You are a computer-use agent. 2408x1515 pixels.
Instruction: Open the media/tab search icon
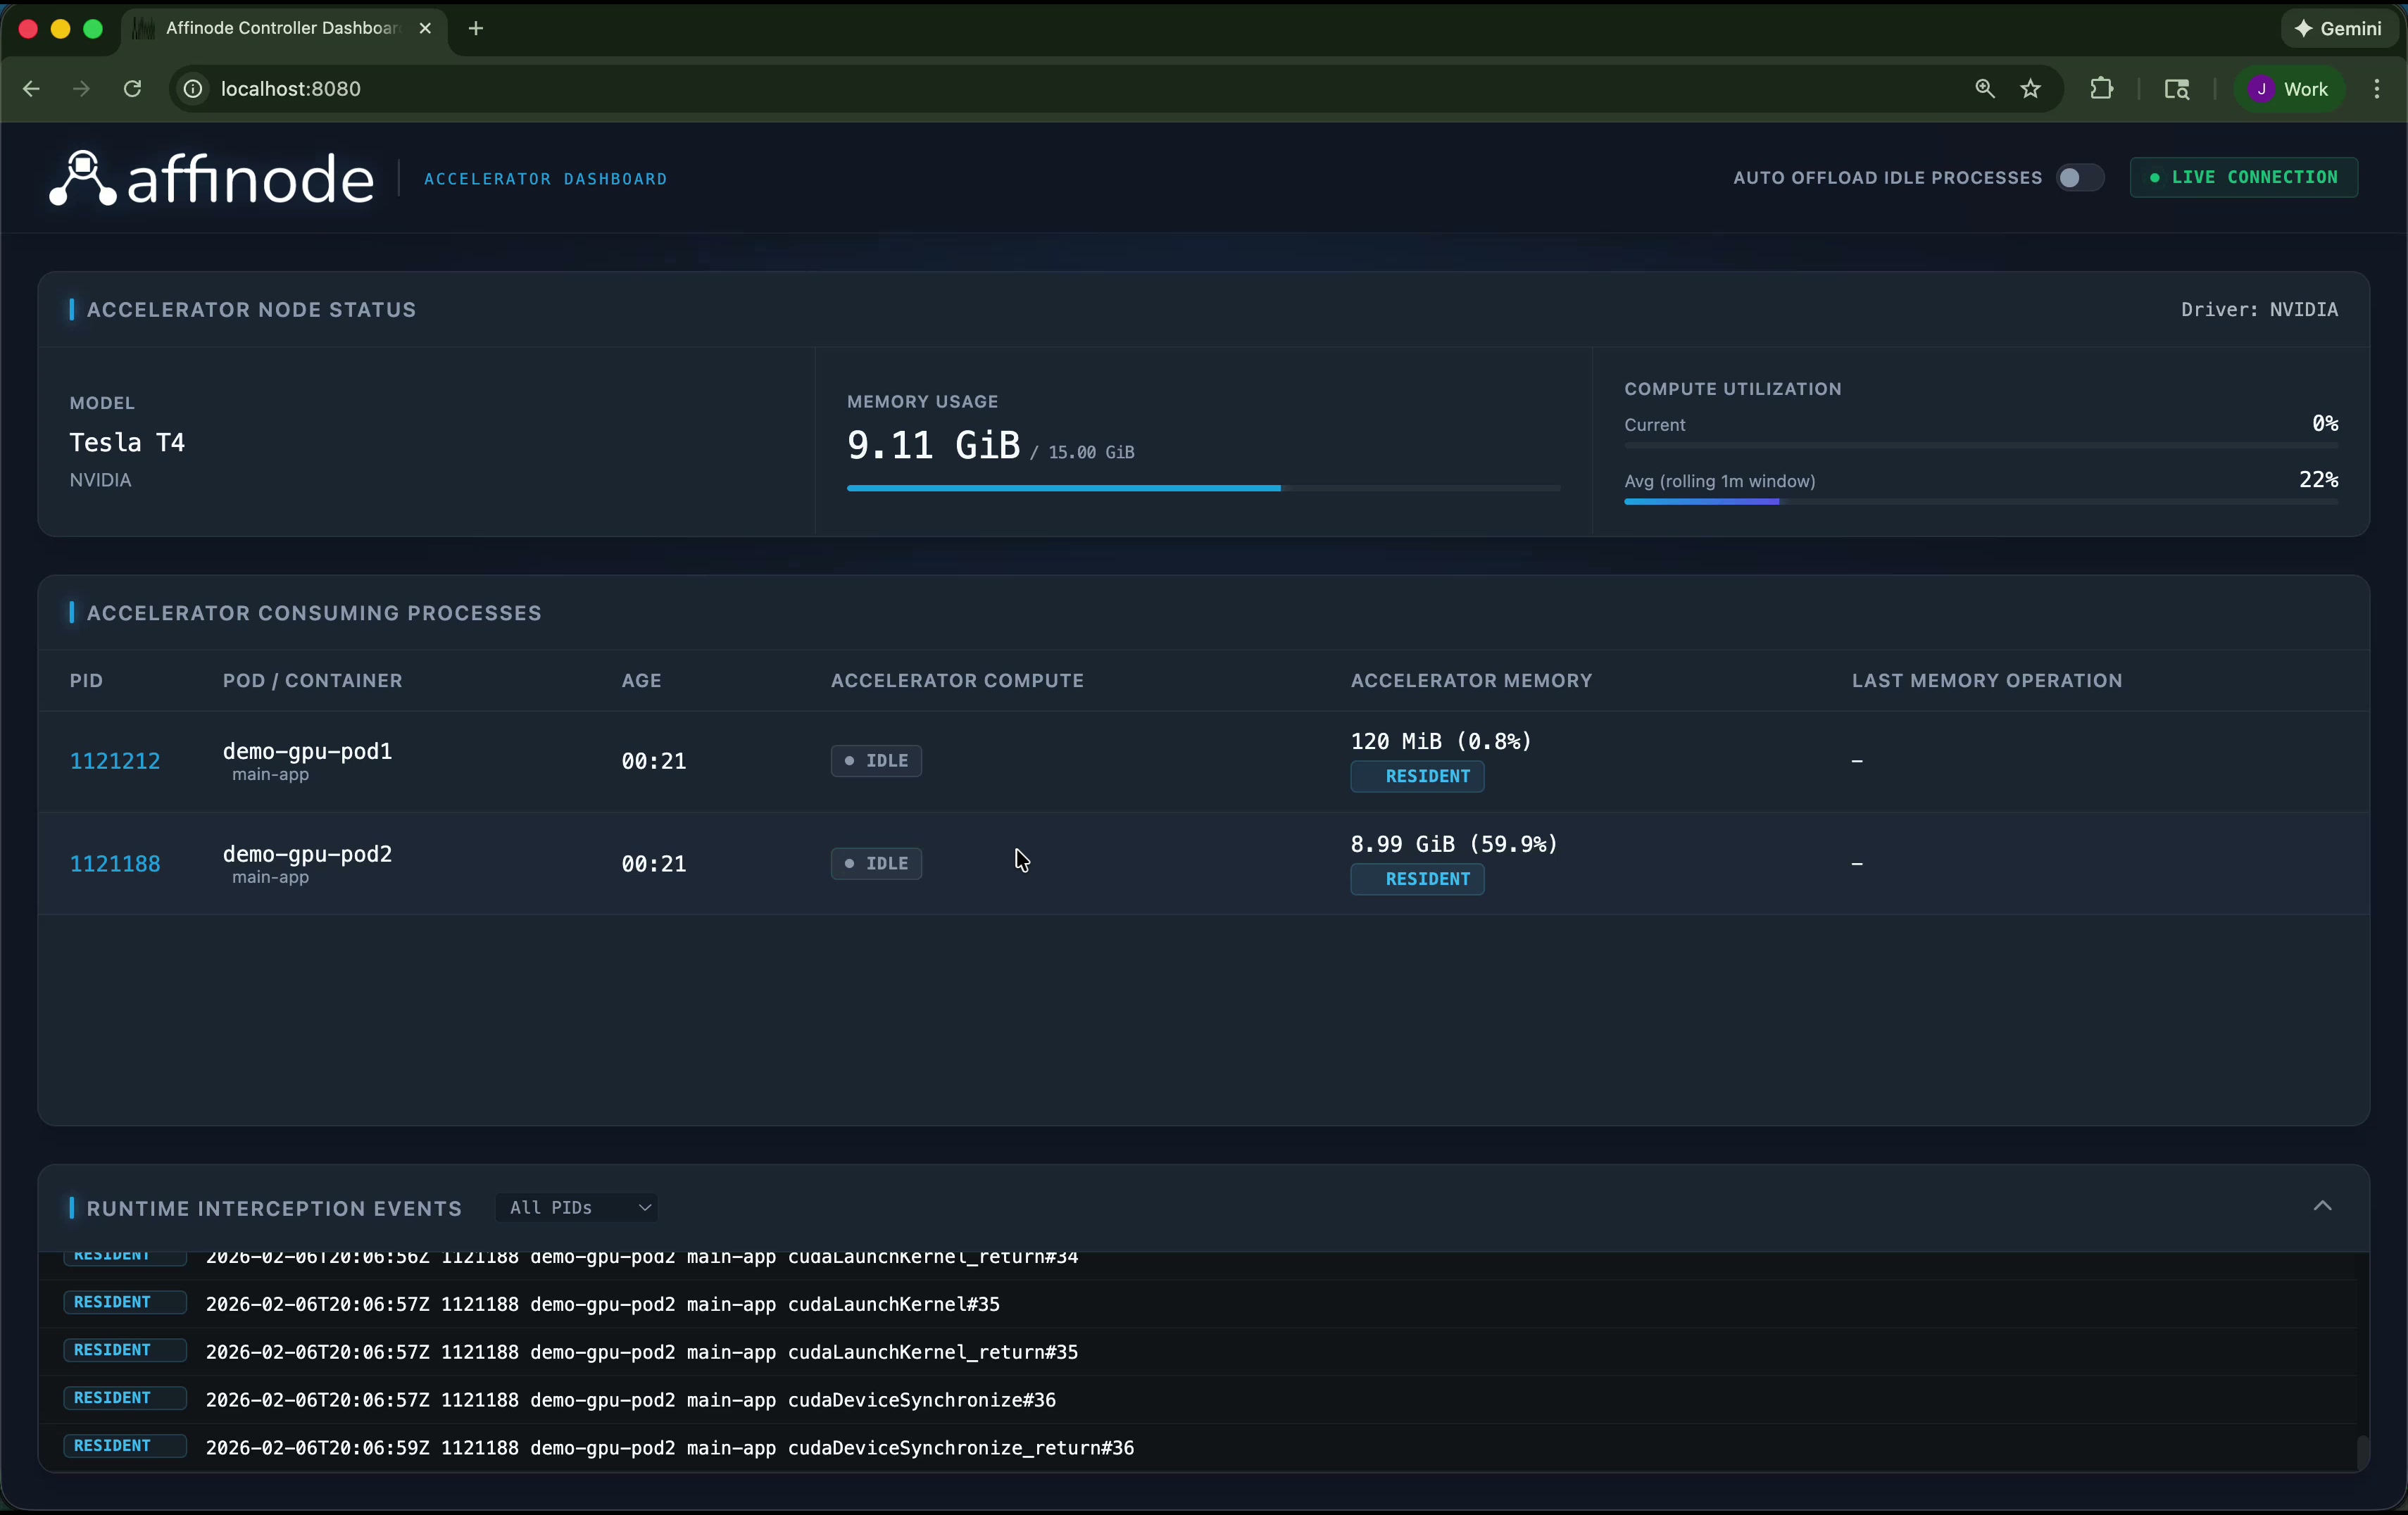click(2177, 89)
